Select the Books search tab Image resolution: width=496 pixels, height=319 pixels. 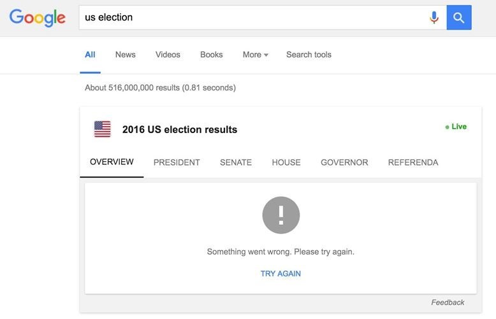coord(211,55)
